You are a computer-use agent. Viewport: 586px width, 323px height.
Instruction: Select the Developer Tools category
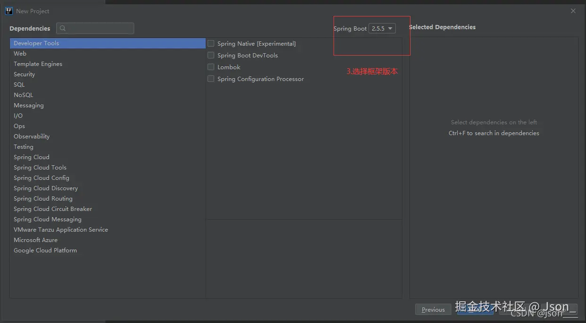tap(108, 43)
